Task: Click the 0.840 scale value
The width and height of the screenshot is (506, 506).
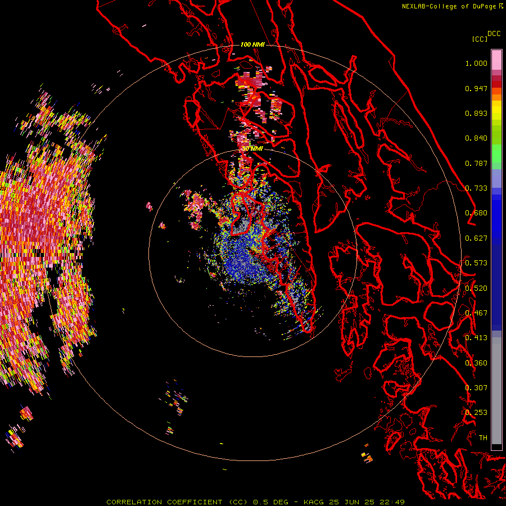Action: (476, 138)
